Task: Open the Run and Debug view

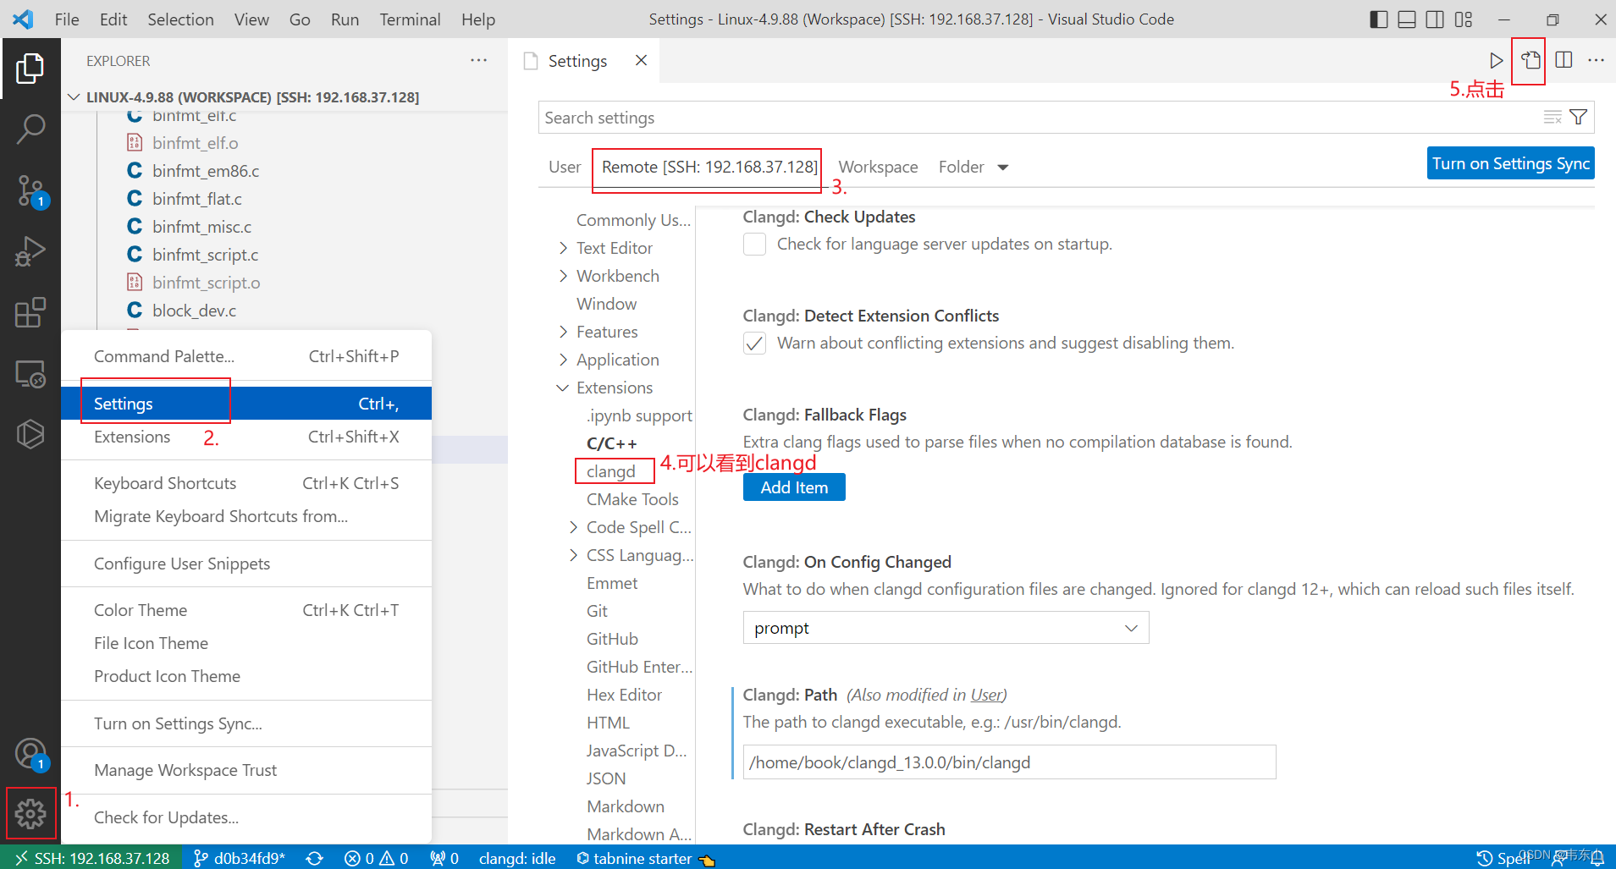Action: [30, 252]
